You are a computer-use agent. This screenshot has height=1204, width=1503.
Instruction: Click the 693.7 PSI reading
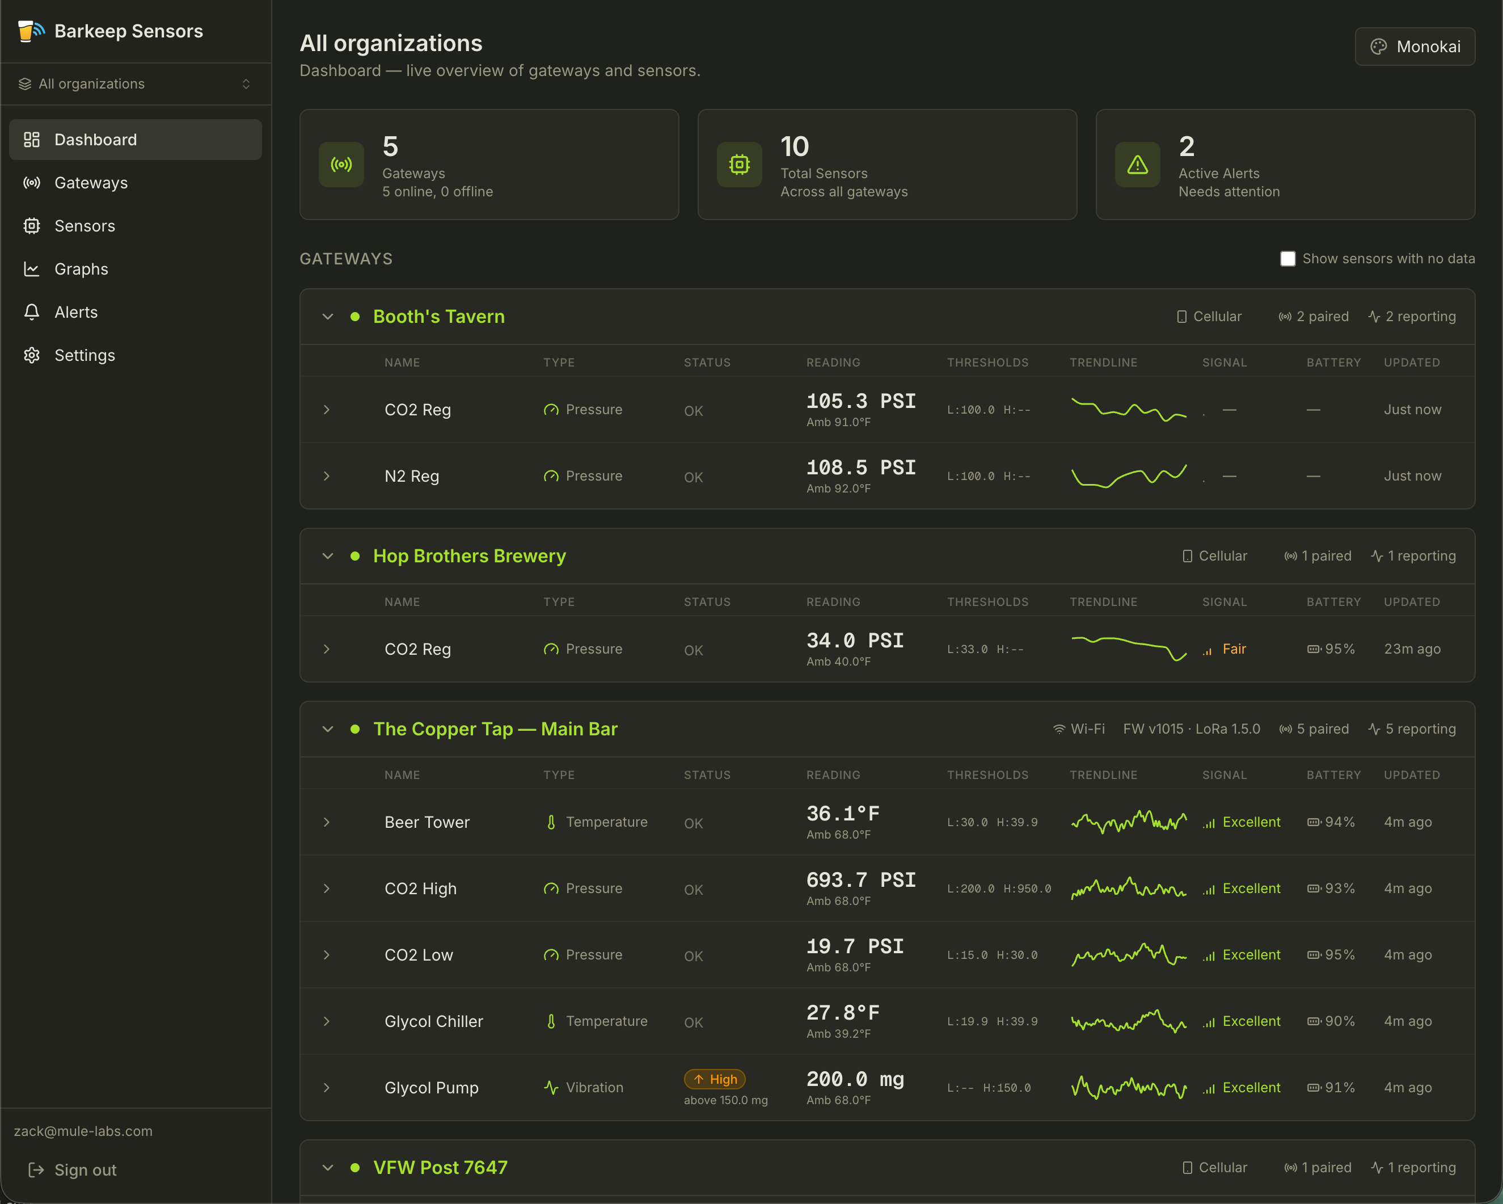pos(861,881)
